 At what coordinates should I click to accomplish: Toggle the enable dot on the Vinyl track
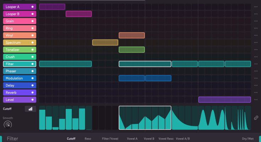click(33, 35)
